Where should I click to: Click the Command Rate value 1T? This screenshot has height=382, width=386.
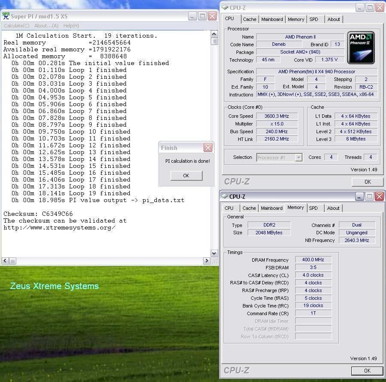click(x=313, y=313)
